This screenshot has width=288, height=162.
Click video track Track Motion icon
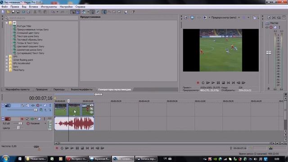pos(27,105)
